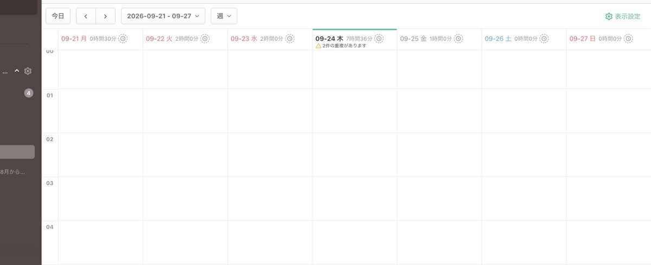This screenshot has width=651, height=265.
Task: Click the 今日 button
Action: point(58,16)
